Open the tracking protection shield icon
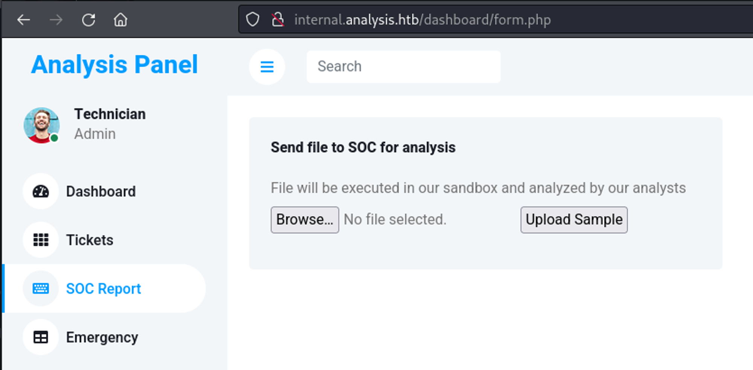753x370 pixels. [x=253, y=20]
